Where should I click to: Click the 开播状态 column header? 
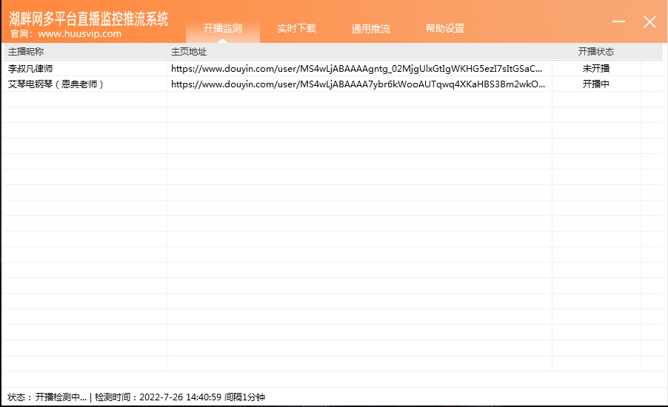pyautogui.click(x=595, y=52)
